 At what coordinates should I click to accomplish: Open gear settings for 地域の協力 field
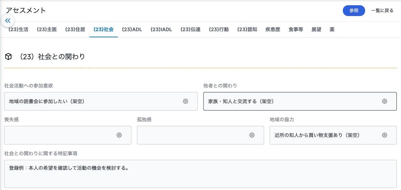coord(384,135)
